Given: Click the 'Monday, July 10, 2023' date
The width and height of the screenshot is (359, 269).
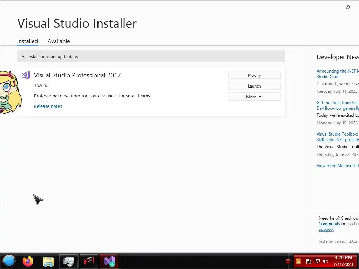Looking at the screenshot, I should [x=337, y=123].
